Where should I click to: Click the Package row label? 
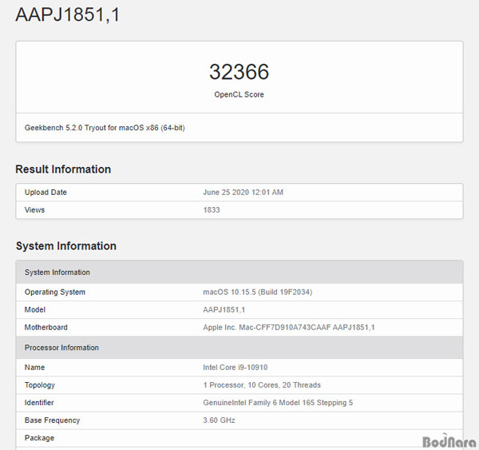(41, 438)
